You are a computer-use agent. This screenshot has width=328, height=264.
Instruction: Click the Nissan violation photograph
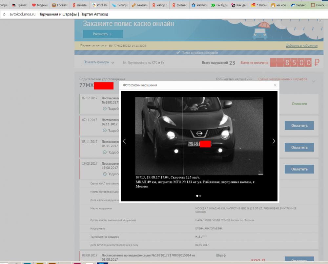pyautogui.click(x=199, y=136)
